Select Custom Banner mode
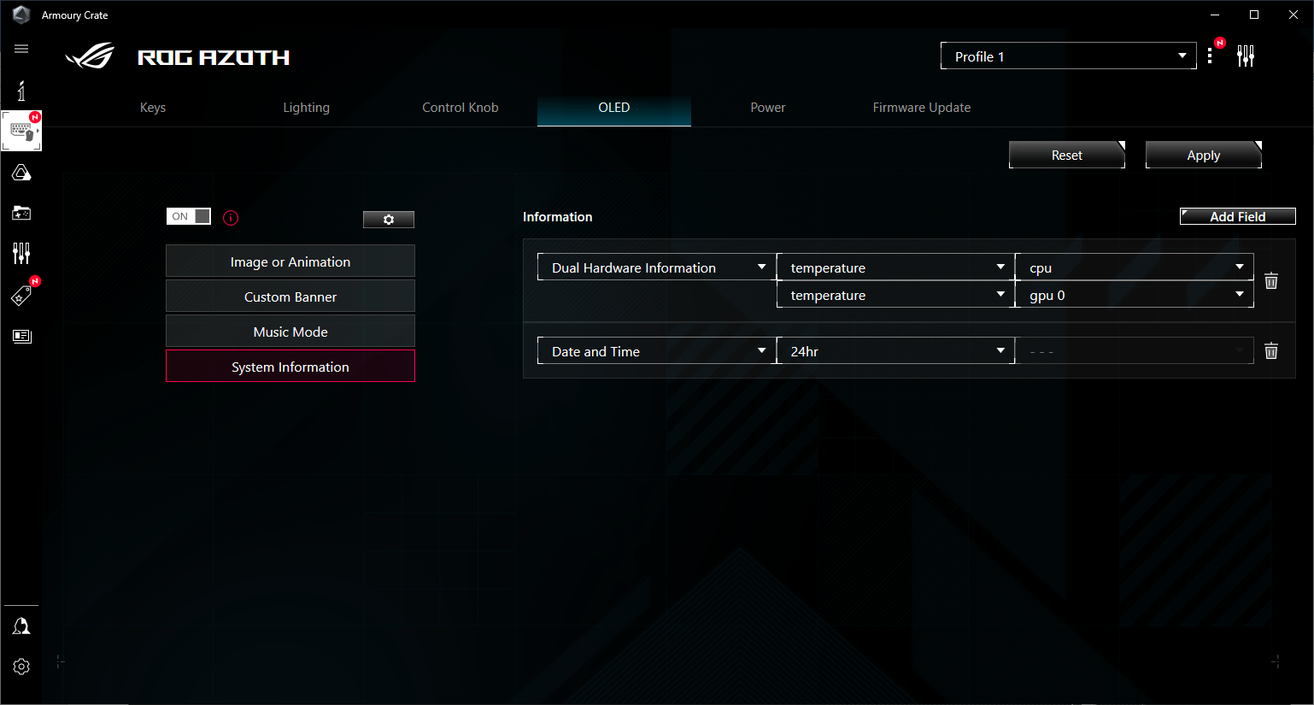 tap(290, 297)
